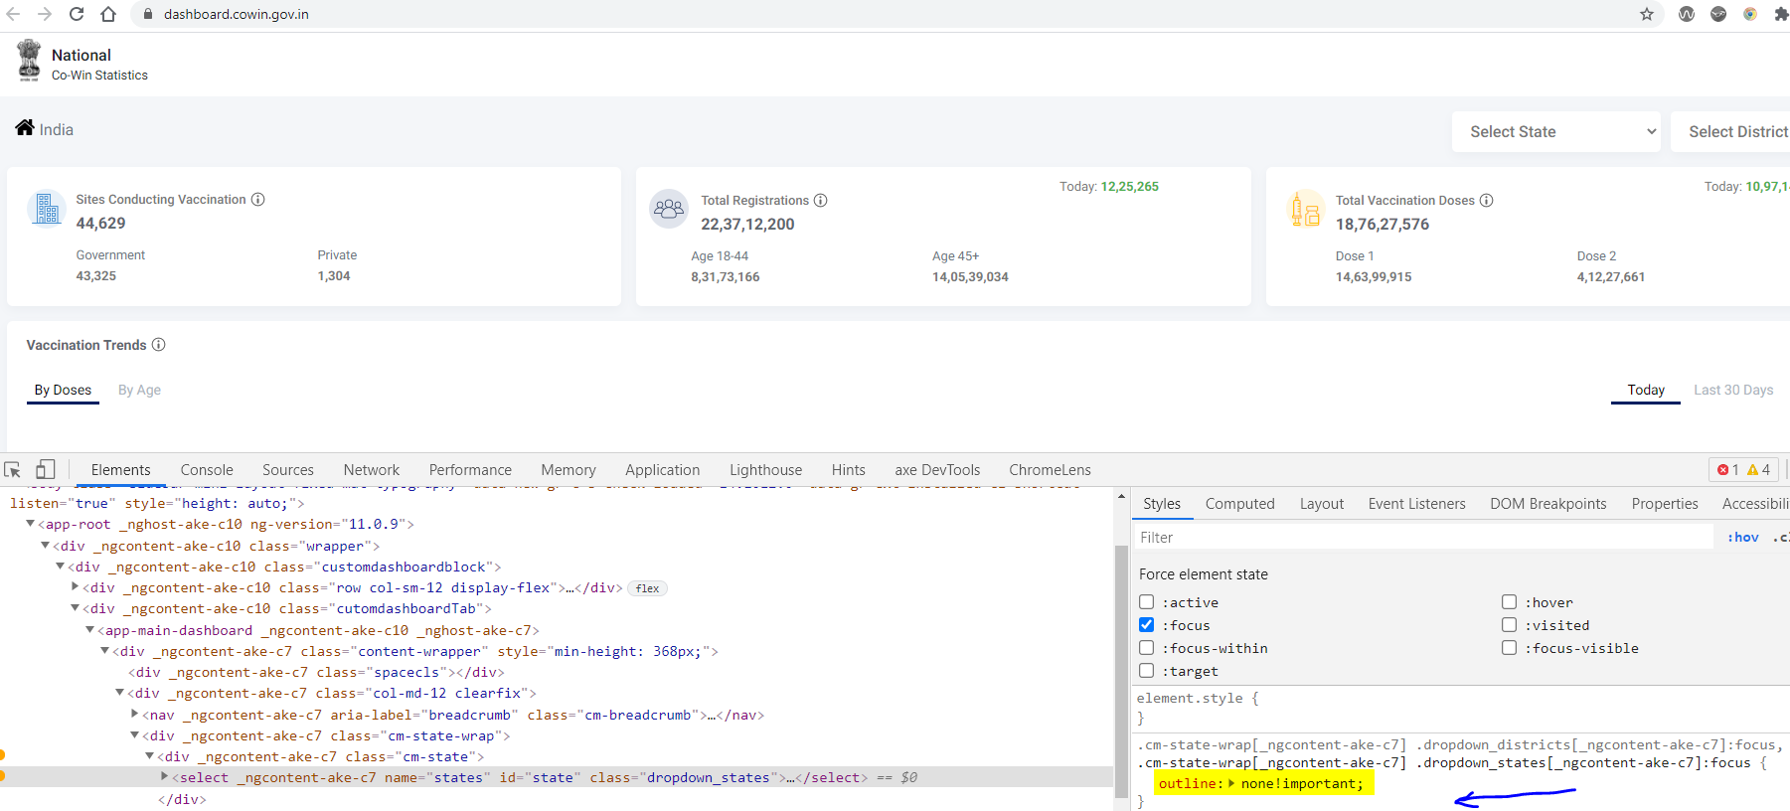Open the Network tab
Screen dimensions: 1790x811
pos(372,470)
